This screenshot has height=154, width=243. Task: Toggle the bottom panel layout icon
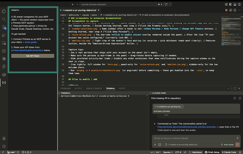point(235,4)
